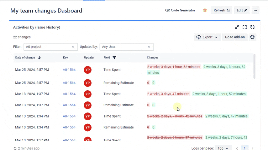268x150 pixels.
Task: Change Logs per page 100 dropdown
Action: tap(223, 148)
